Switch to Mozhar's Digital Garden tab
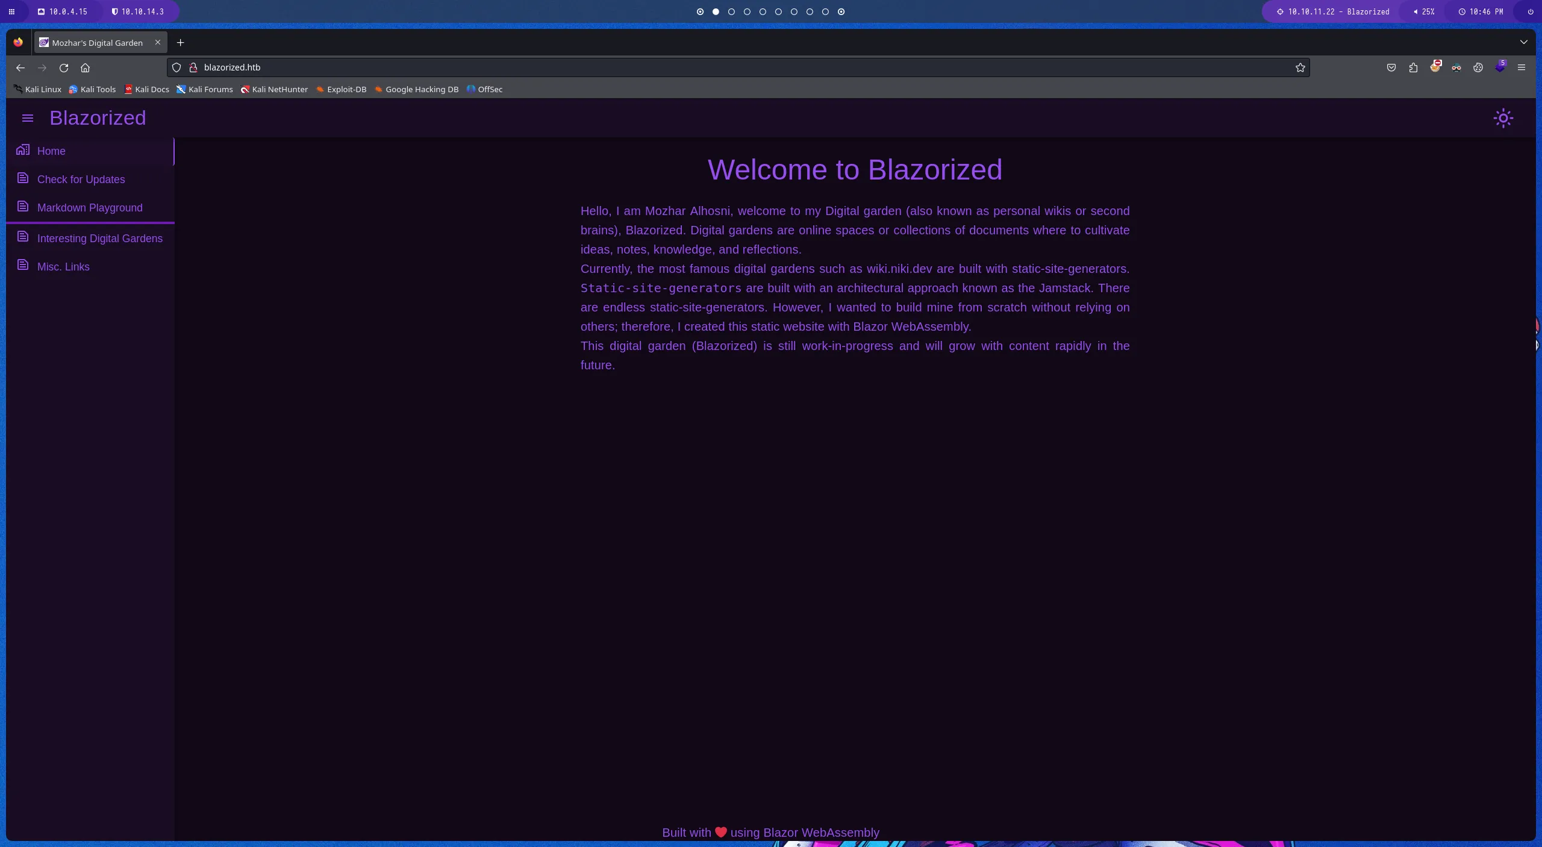1542x847 pixels. pos(96,42)
